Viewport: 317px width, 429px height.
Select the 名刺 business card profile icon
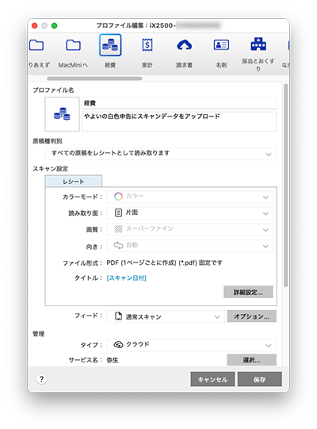point(221,45)
